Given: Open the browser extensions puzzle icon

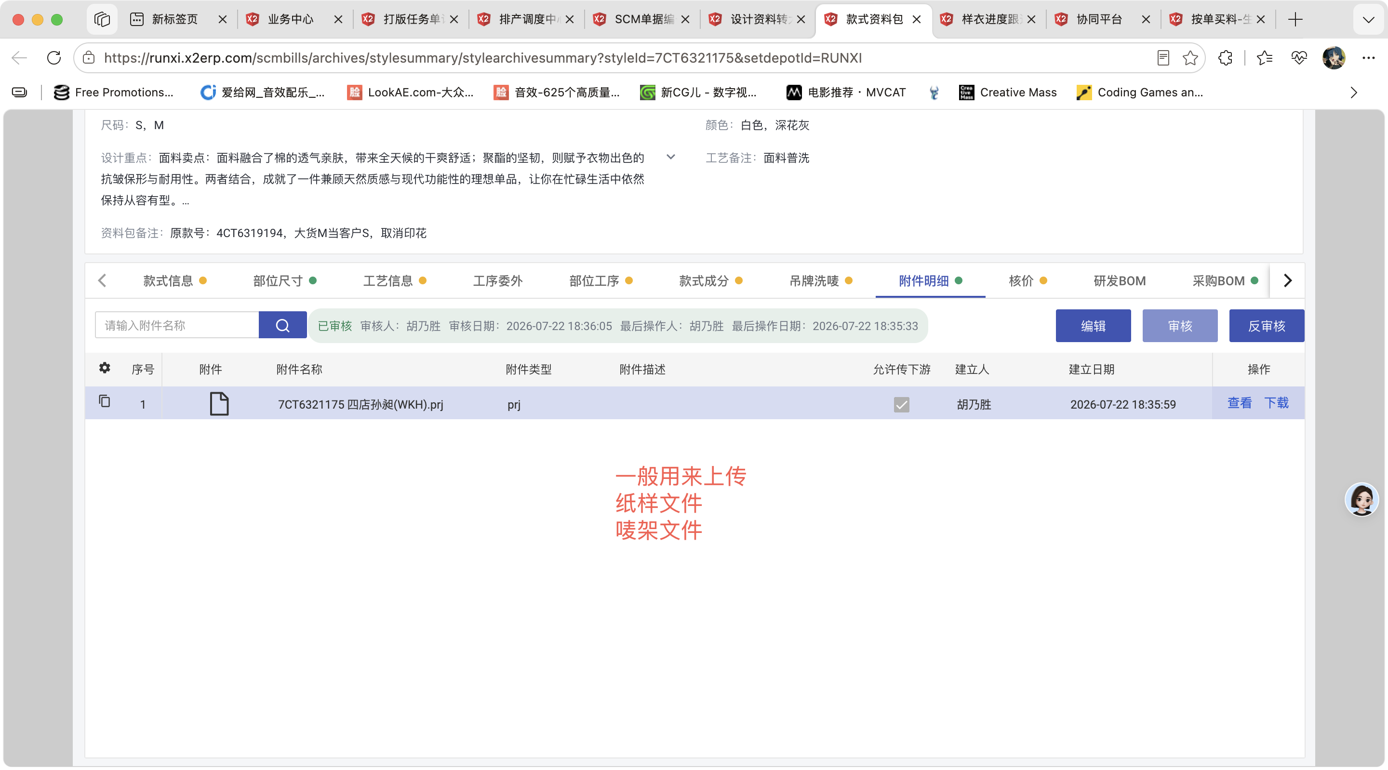Looking at the screenshot, I should coord(1225,58).
